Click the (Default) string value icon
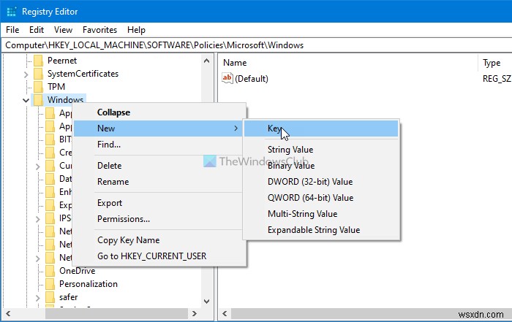 227,79
